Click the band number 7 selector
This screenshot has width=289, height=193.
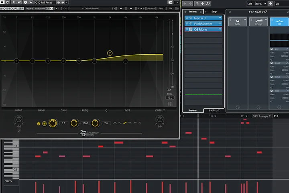(45, 123)
